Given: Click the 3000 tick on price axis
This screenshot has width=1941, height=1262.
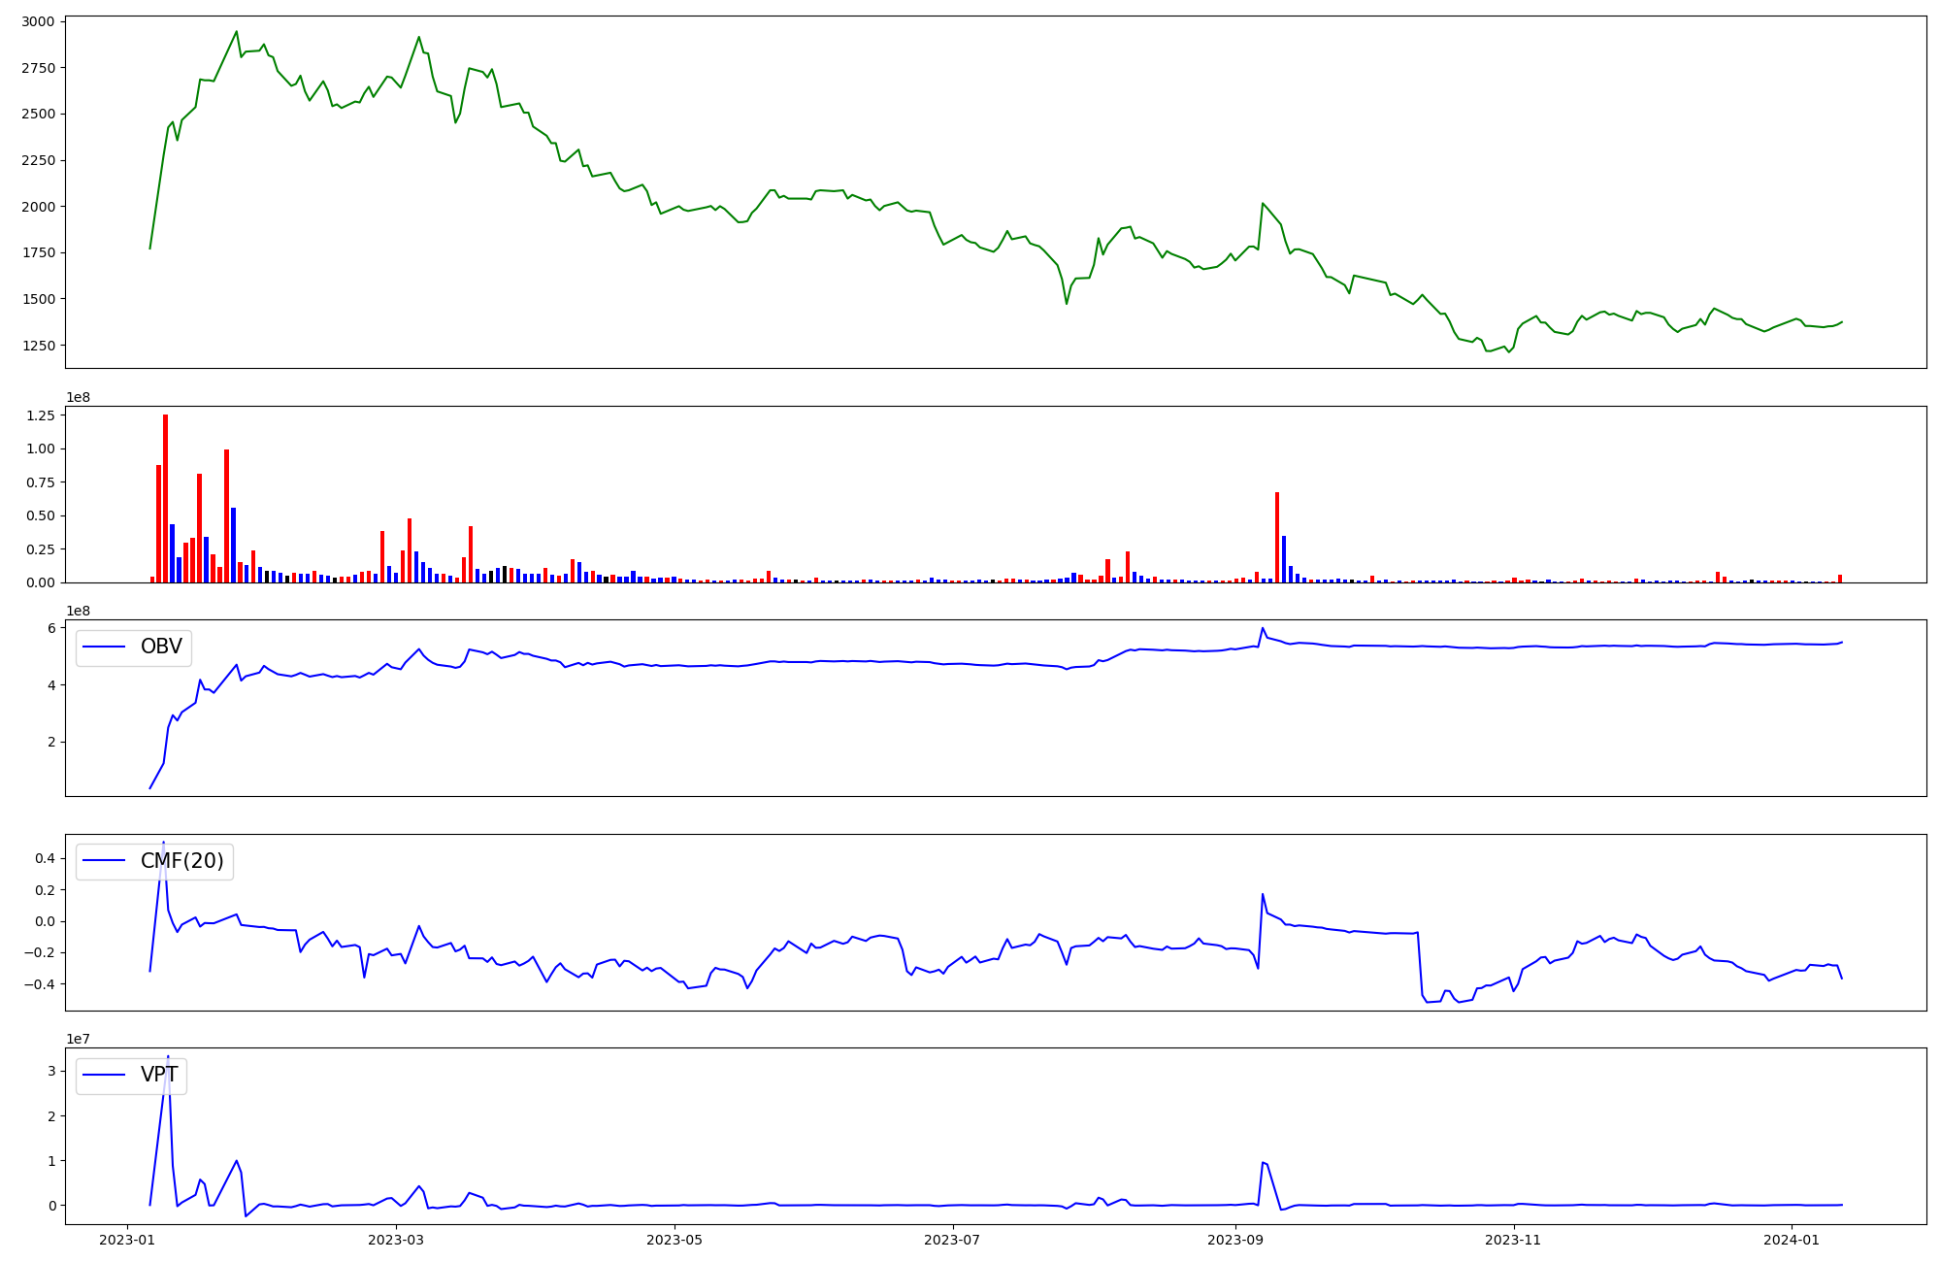Looking at the screenshot, I should (x=36, y=21).
